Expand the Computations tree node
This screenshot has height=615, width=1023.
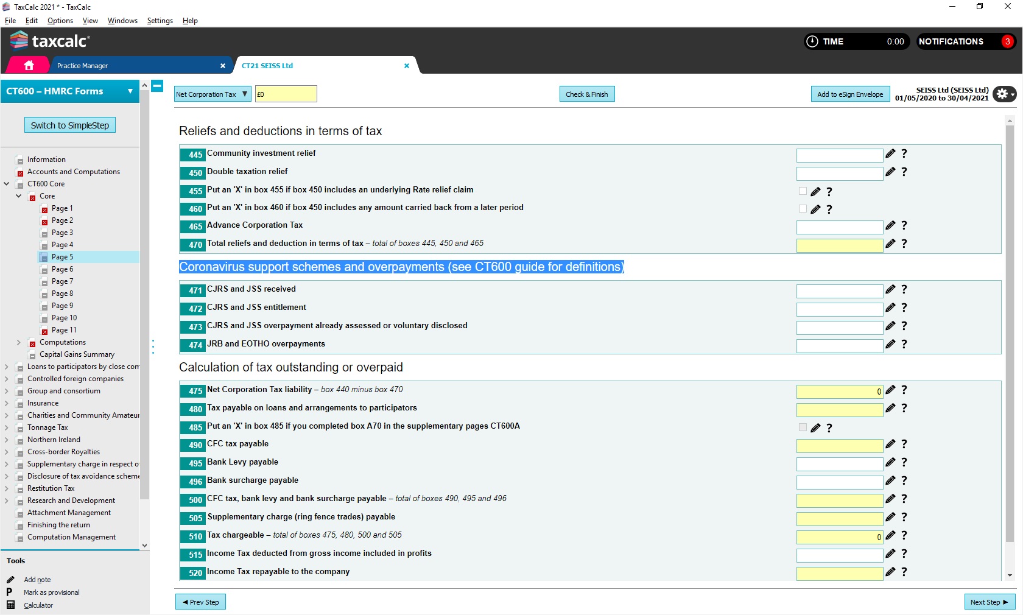pos(19,342)
